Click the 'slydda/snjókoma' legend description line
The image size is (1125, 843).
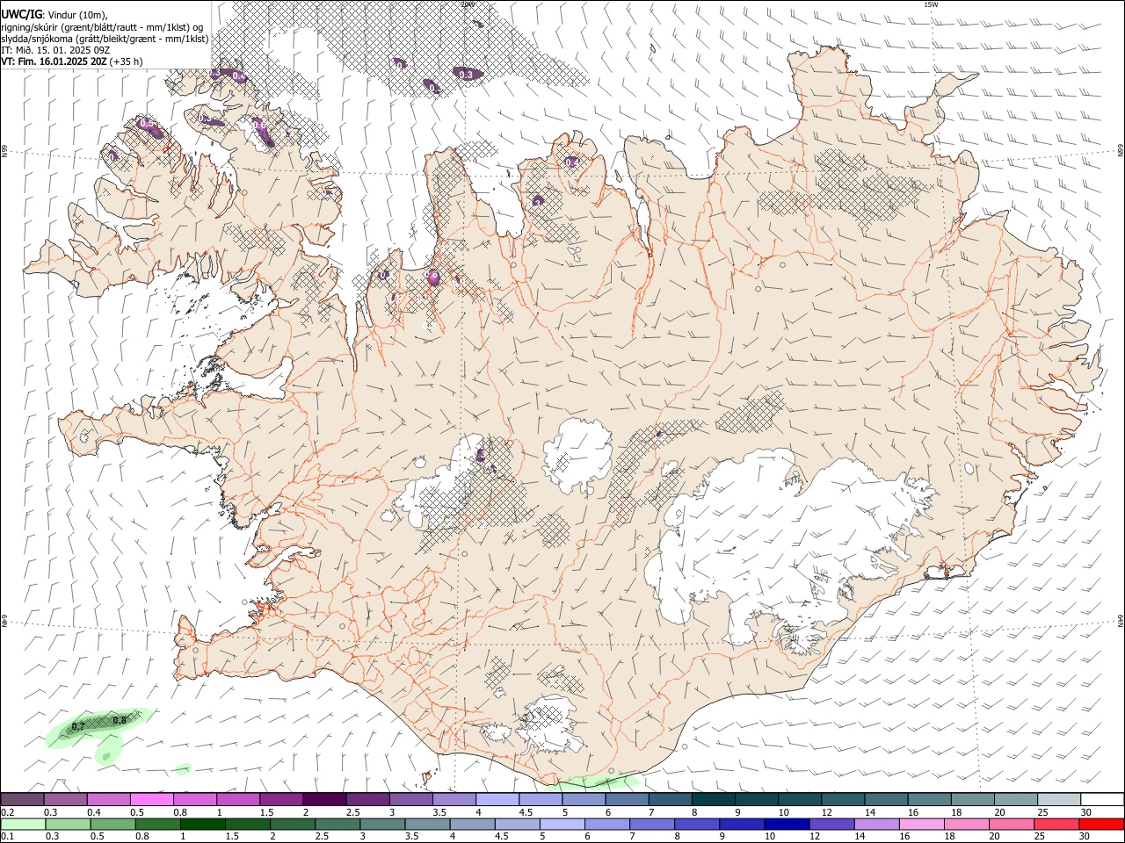pyautogui.click(x=105, y=39)
